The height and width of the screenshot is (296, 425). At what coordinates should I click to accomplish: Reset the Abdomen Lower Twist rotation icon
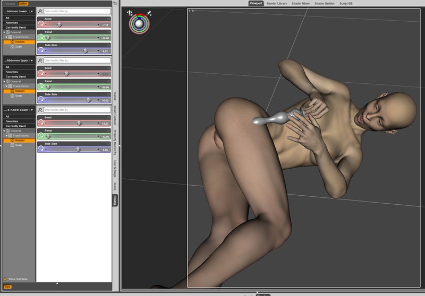pyautogui.click(x=41, y=37)
